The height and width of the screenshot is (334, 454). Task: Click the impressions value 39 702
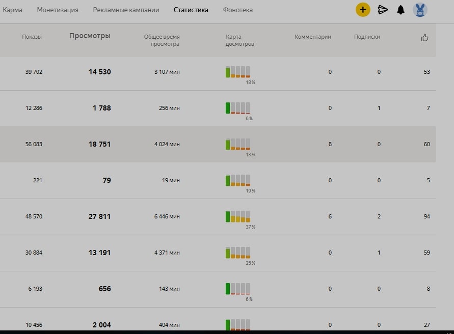[34, 72]
